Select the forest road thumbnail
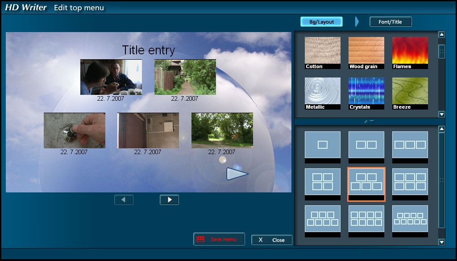The width and height of the screenshot is (457, 261). pyautogui.click(x=222, y=130)
